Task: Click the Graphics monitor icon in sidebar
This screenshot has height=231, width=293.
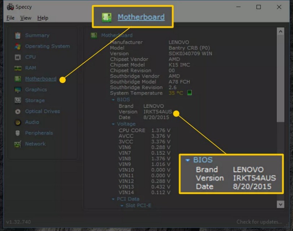Action: [18, 90]
